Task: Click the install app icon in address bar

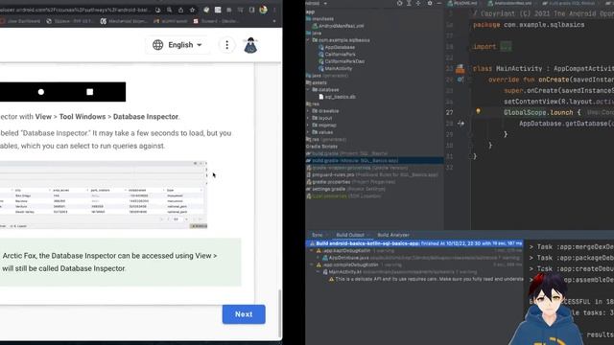Action: pos(157,10)
